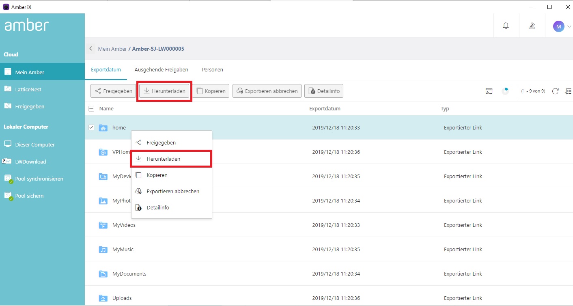Sort by the Typ column header

[x=445, y=109]
